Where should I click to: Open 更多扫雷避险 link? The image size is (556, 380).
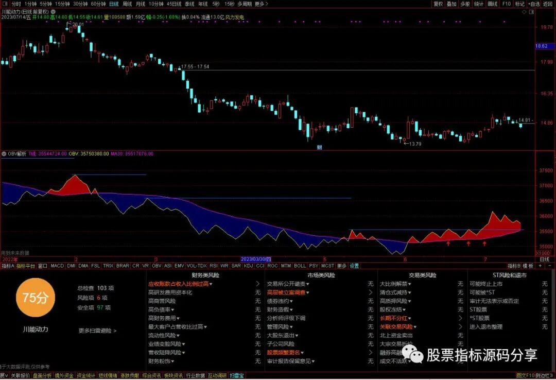(x=97, y=331)
